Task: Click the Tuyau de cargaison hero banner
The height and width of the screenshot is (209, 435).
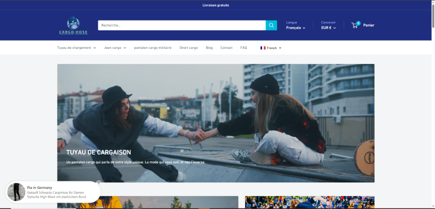Action: pyautogui.click(x=216, y=123)
